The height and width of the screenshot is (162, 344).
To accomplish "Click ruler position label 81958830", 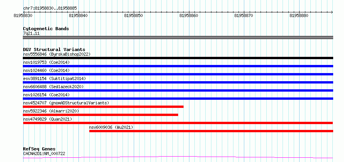I will coord(23,15).
